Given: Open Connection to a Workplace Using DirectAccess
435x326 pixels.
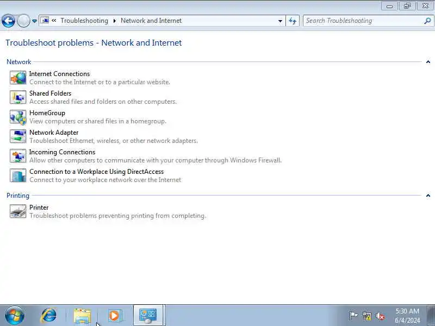Looking at the screenshot, I should (x=97, y=172).
